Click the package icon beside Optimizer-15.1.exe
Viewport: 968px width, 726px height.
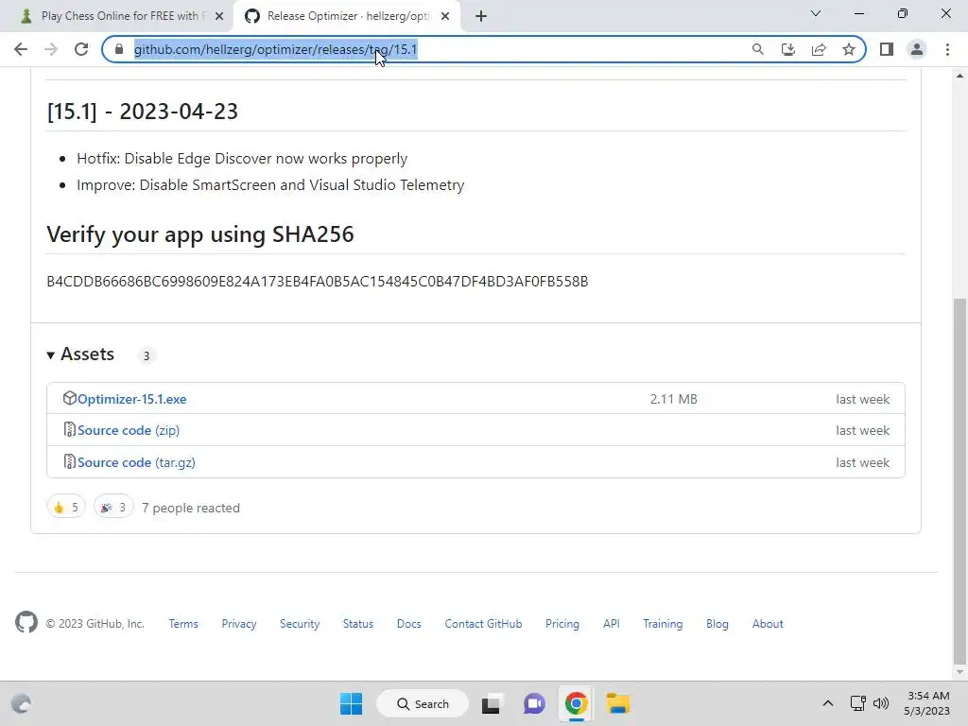click(x=69, y=398)
